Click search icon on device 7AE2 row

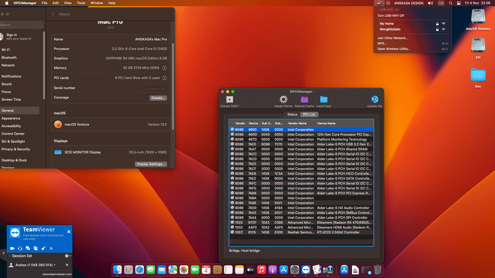[x=232, y=178]
